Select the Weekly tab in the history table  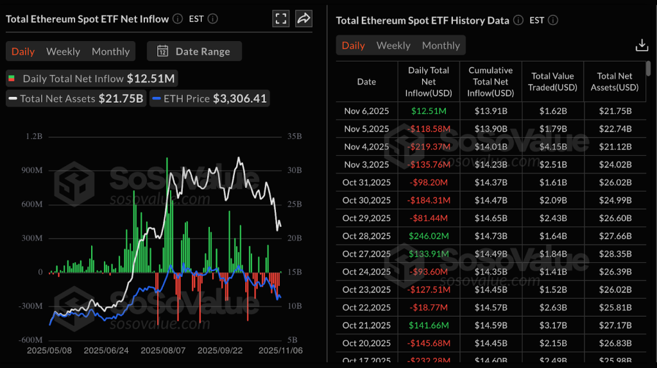393,46
